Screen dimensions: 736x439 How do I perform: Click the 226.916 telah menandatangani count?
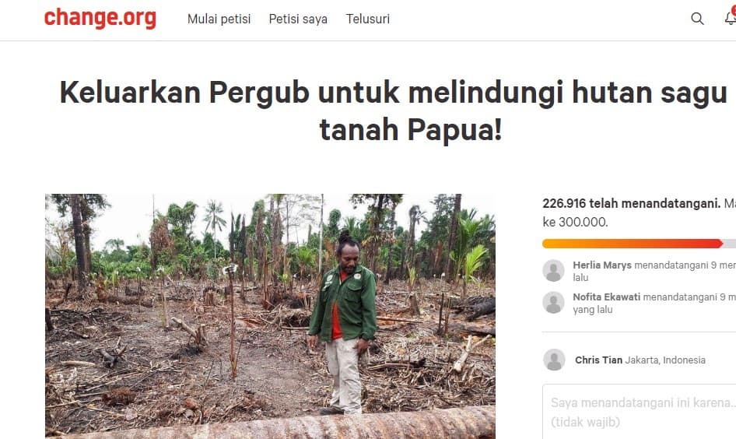point(631,204)
